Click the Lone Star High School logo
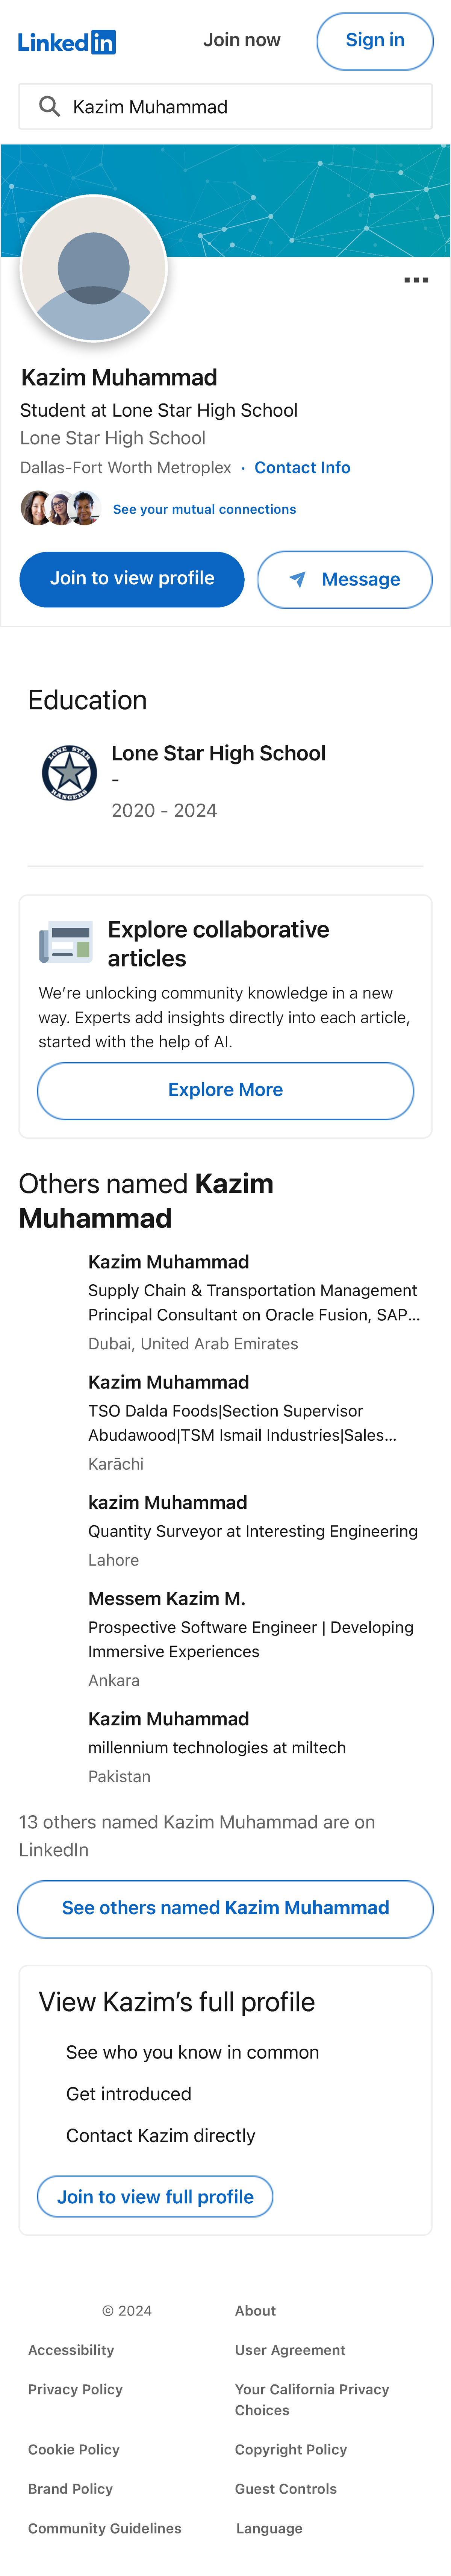451x2576 pixels. click(x=69, y=772)
